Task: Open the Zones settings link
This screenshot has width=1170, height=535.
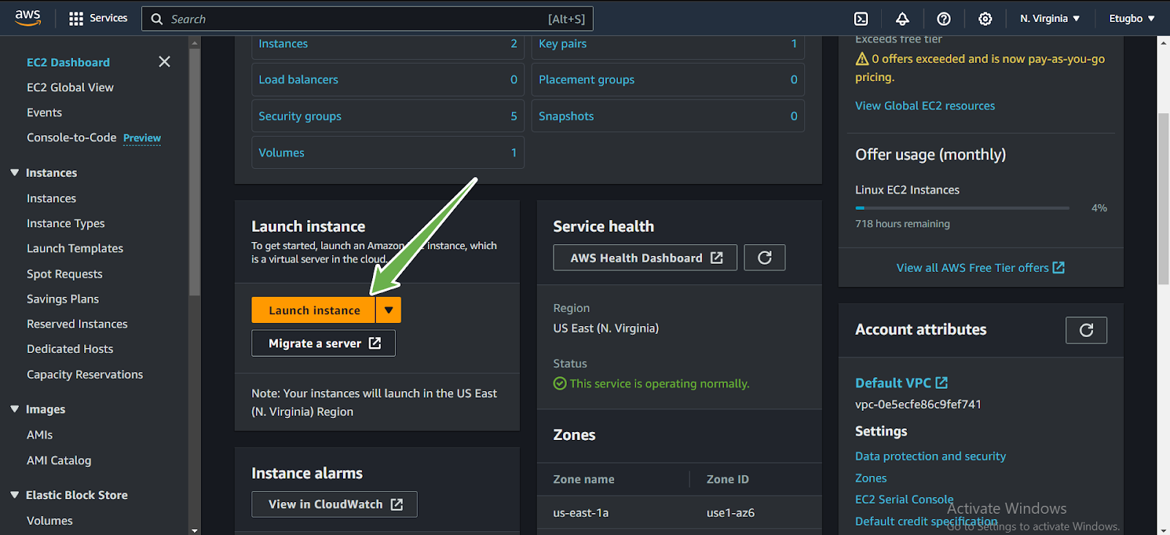Action: [871, 478]
